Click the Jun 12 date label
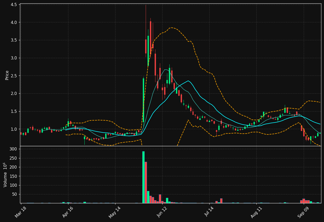The width and height of the screenshot is (324, 222). [162, 212]
